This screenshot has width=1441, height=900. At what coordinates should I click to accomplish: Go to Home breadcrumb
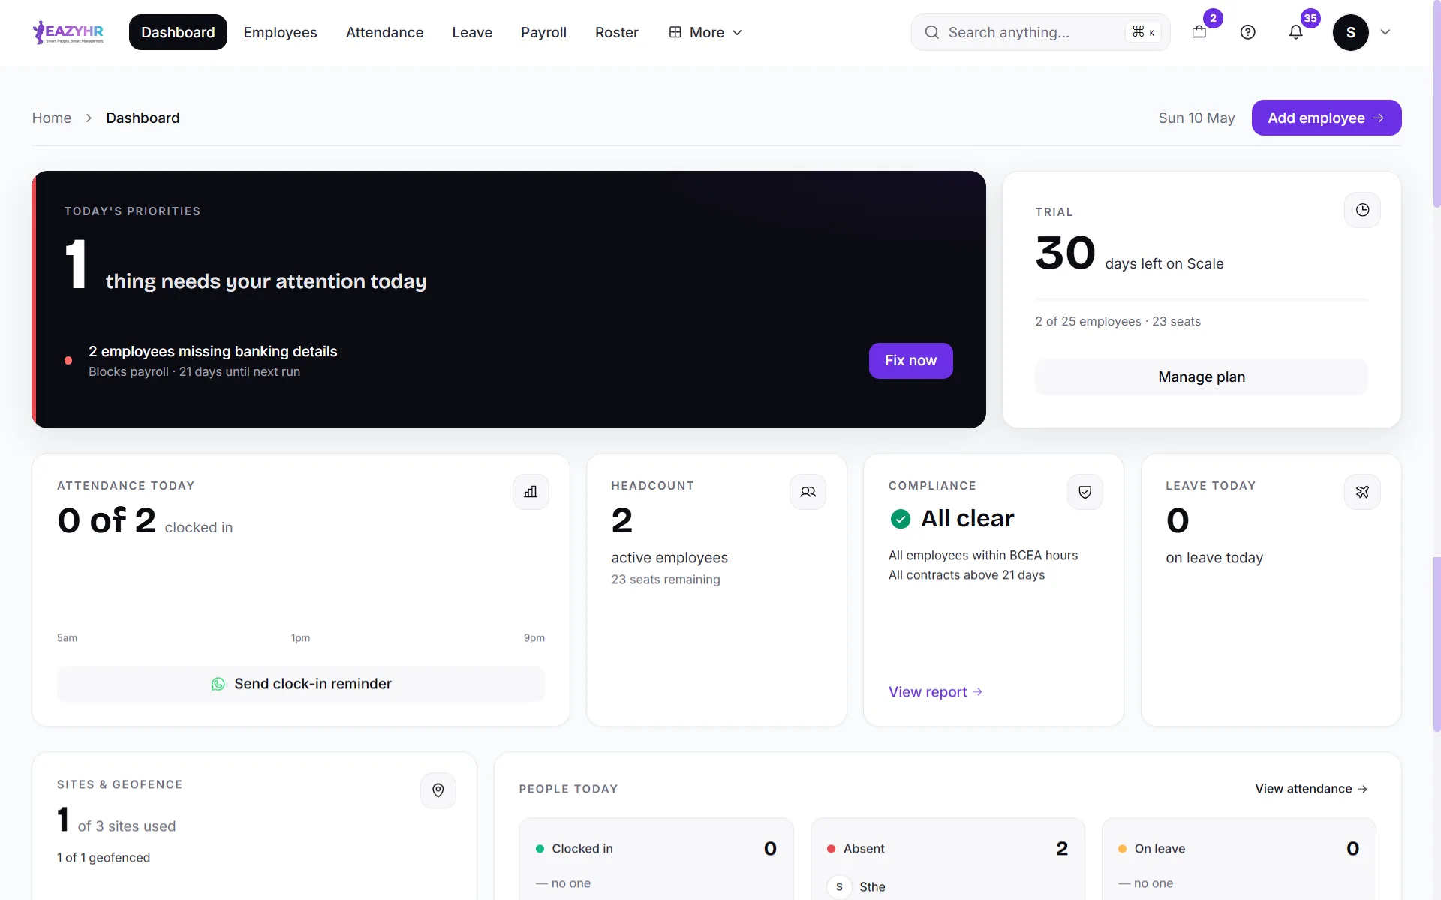click(x=52, y=118)
